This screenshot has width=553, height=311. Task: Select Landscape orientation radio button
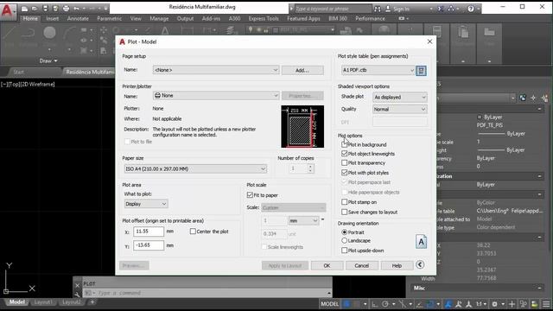[345, 240]
